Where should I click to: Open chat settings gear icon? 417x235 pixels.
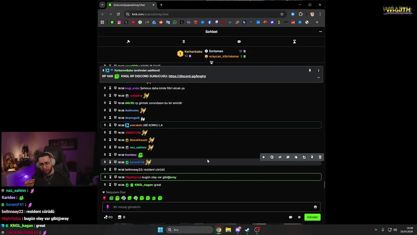click(299, 217)
